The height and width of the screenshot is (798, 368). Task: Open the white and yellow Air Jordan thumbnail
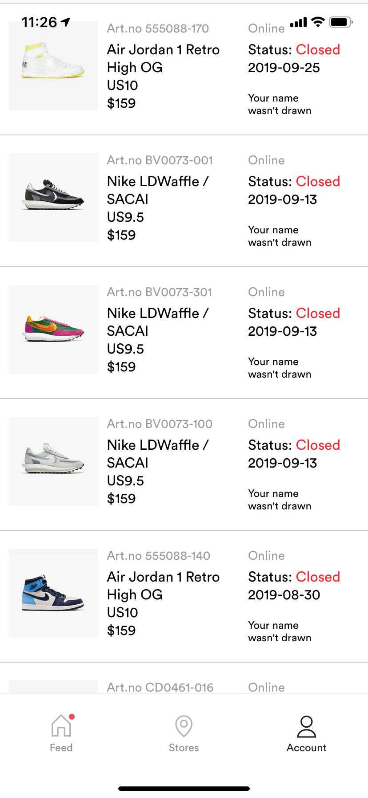click(x=53, y=66)
